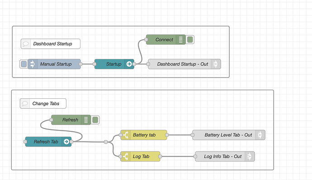This screenshot has height=180, width=312.
Task: Select the Startup node label
Action: [113, 64]
